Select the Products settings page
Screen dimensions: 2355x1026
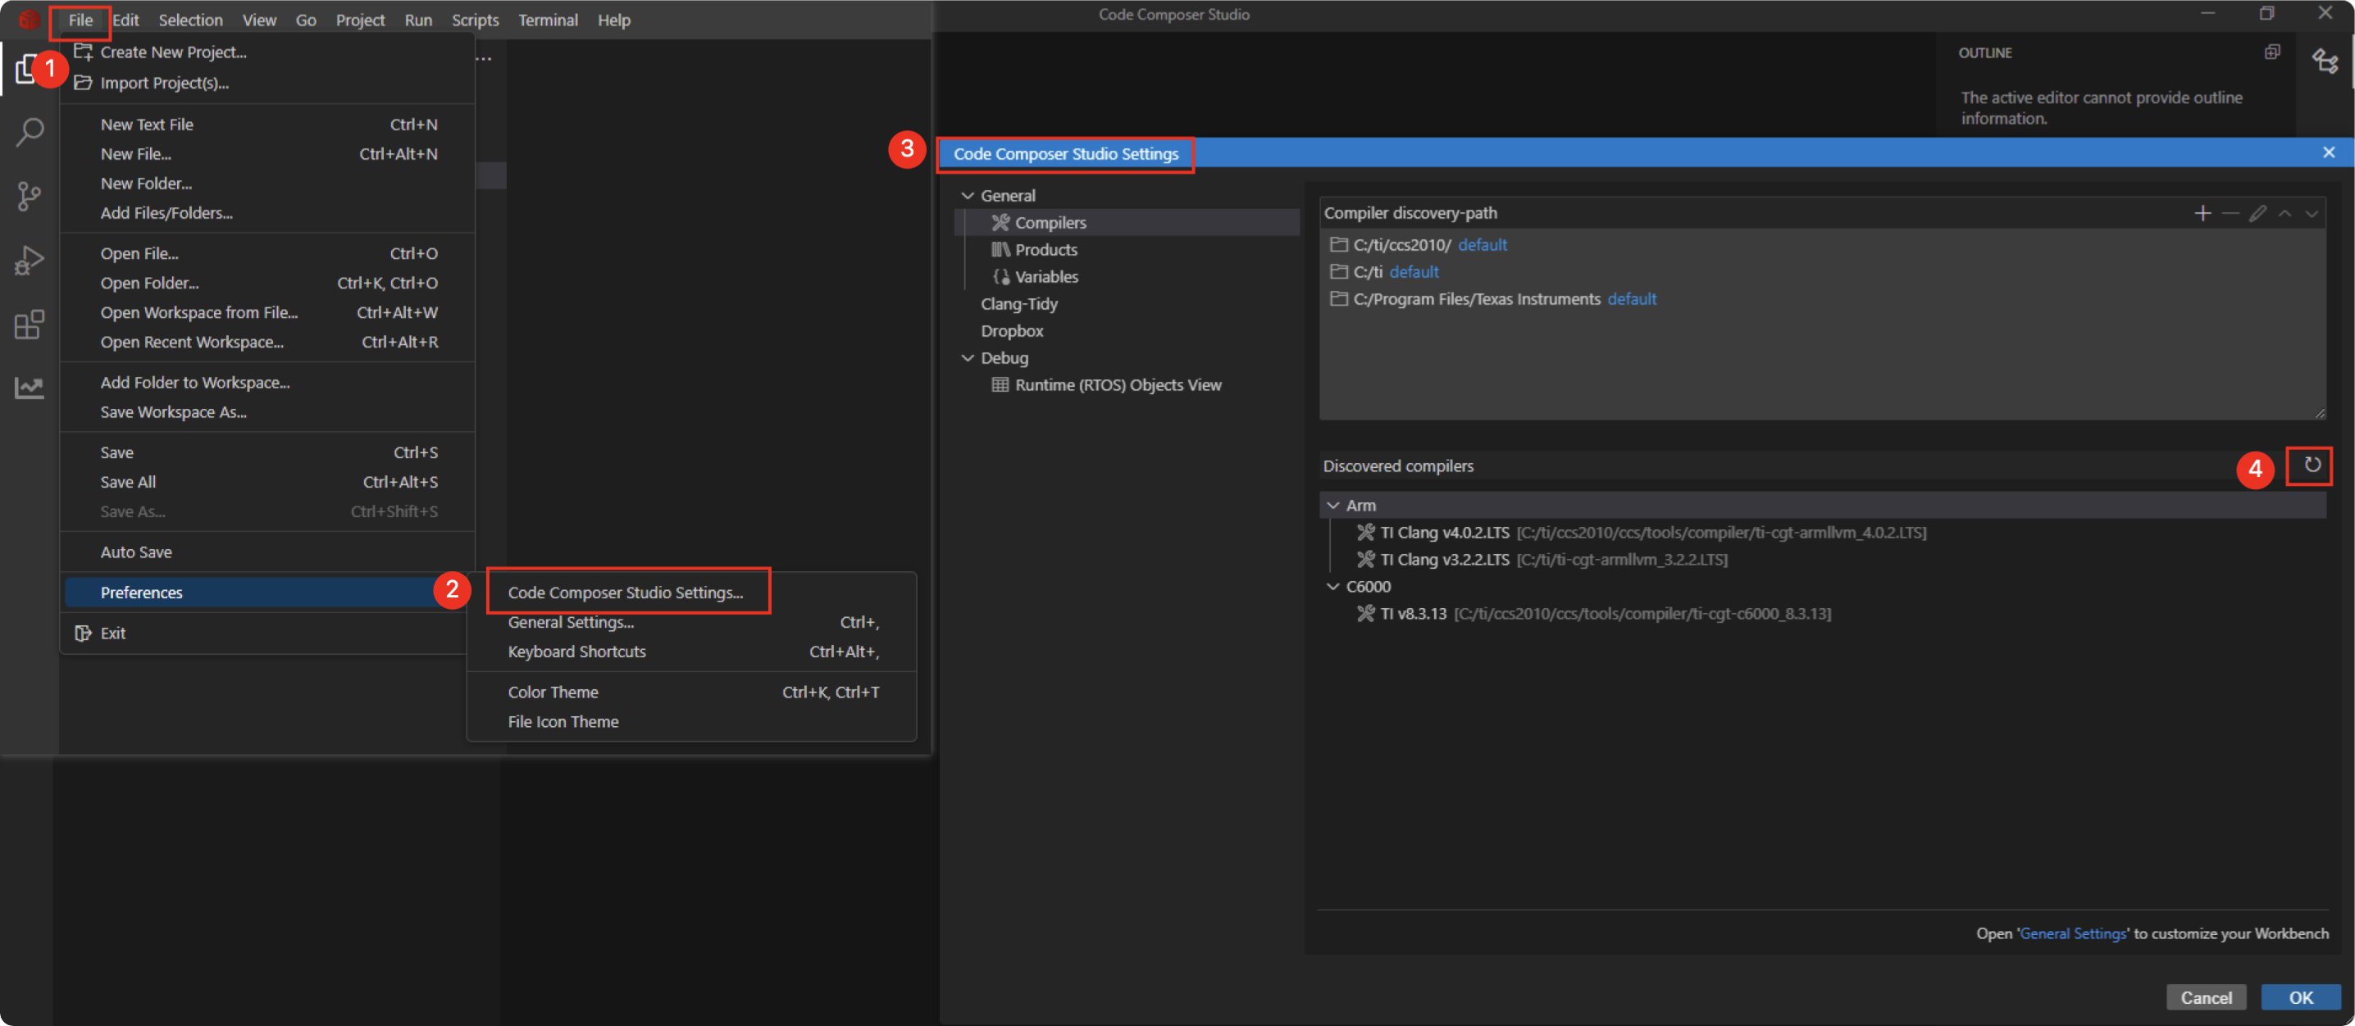pyautogui.click(x=1127, y=249)
